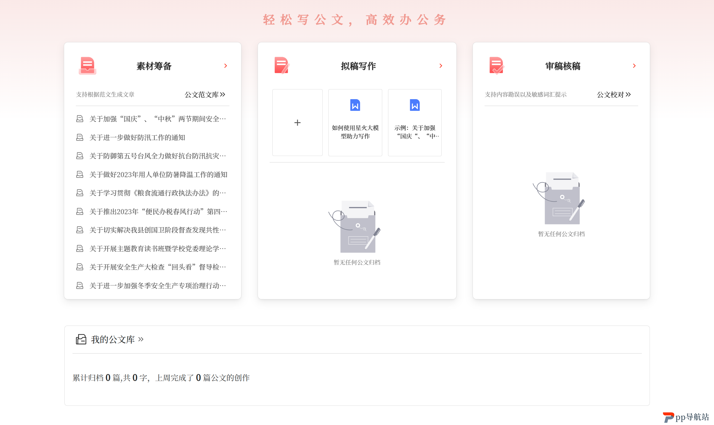Open 关于进一步加强冬季安全生产专项治理 sample
The width and height of the screenshot is (714, 425).
[158, 285]
